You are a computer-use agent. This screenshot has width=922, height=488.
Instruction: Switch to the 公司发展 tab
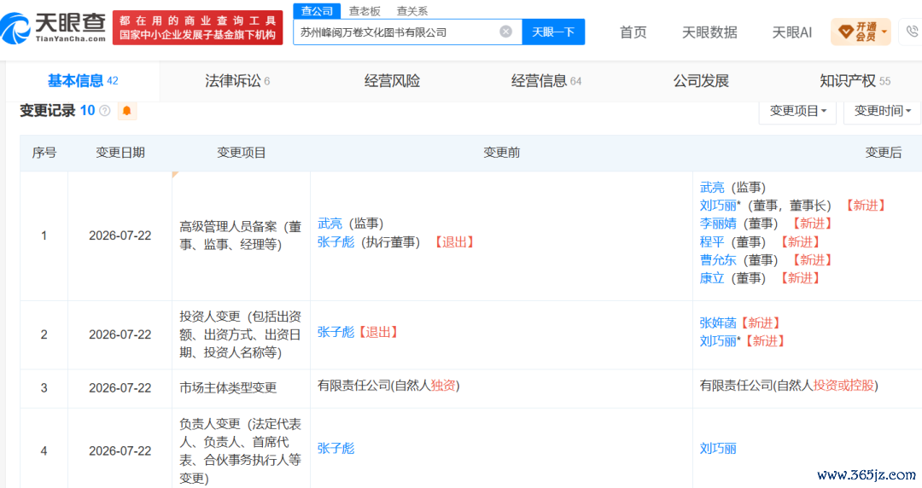[701, 81]
